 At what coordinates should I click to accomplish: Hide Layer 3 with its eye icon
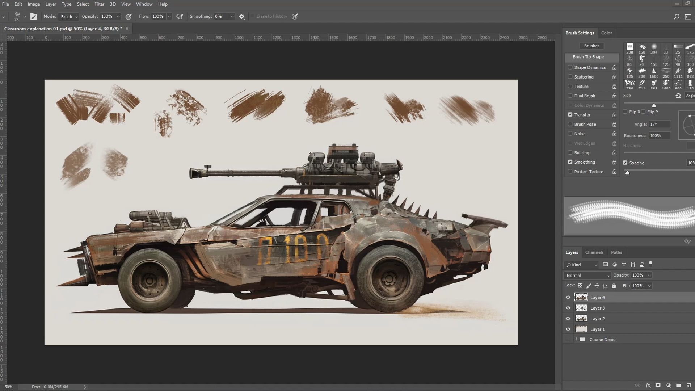568,308
